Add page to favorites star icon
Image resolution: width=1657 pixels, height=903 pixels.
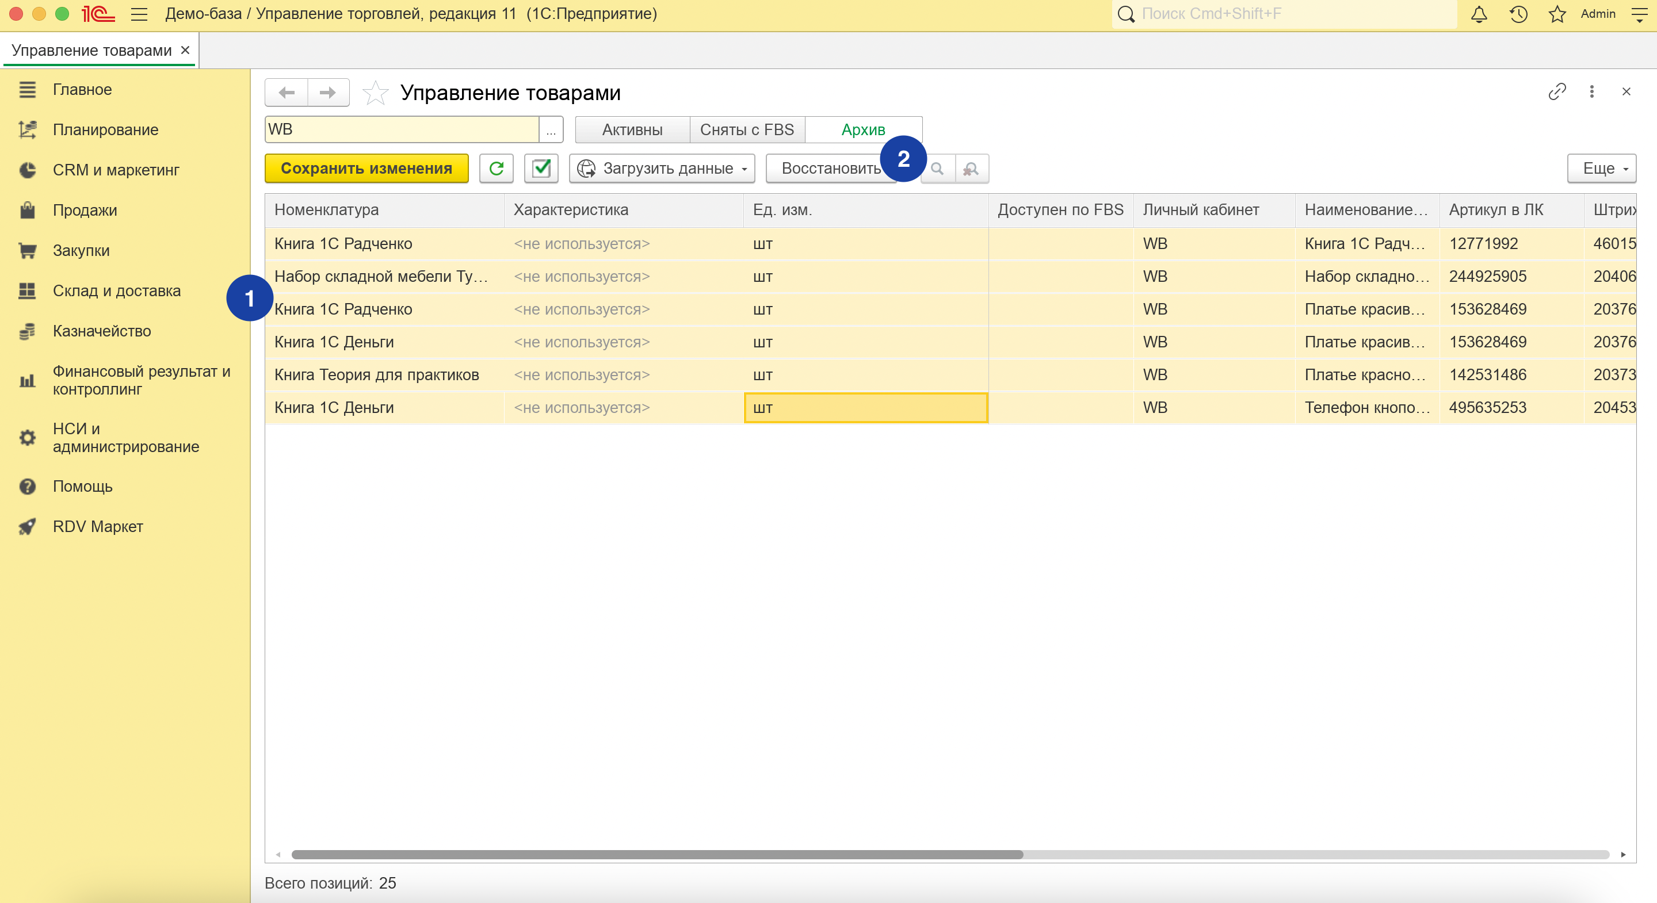(375, 93)
